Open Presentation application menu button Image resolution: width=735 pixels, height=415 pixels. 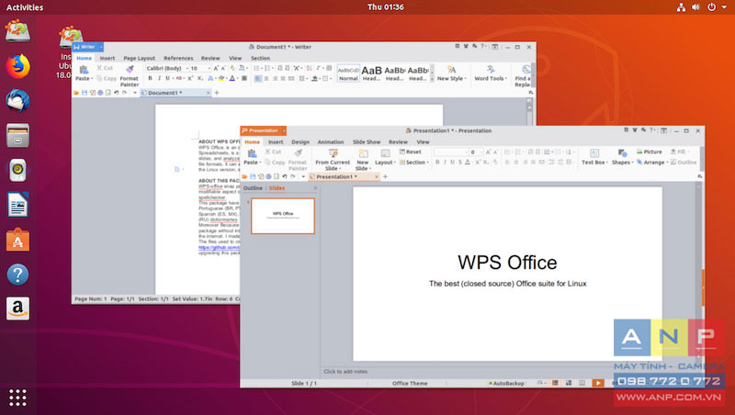263,130
